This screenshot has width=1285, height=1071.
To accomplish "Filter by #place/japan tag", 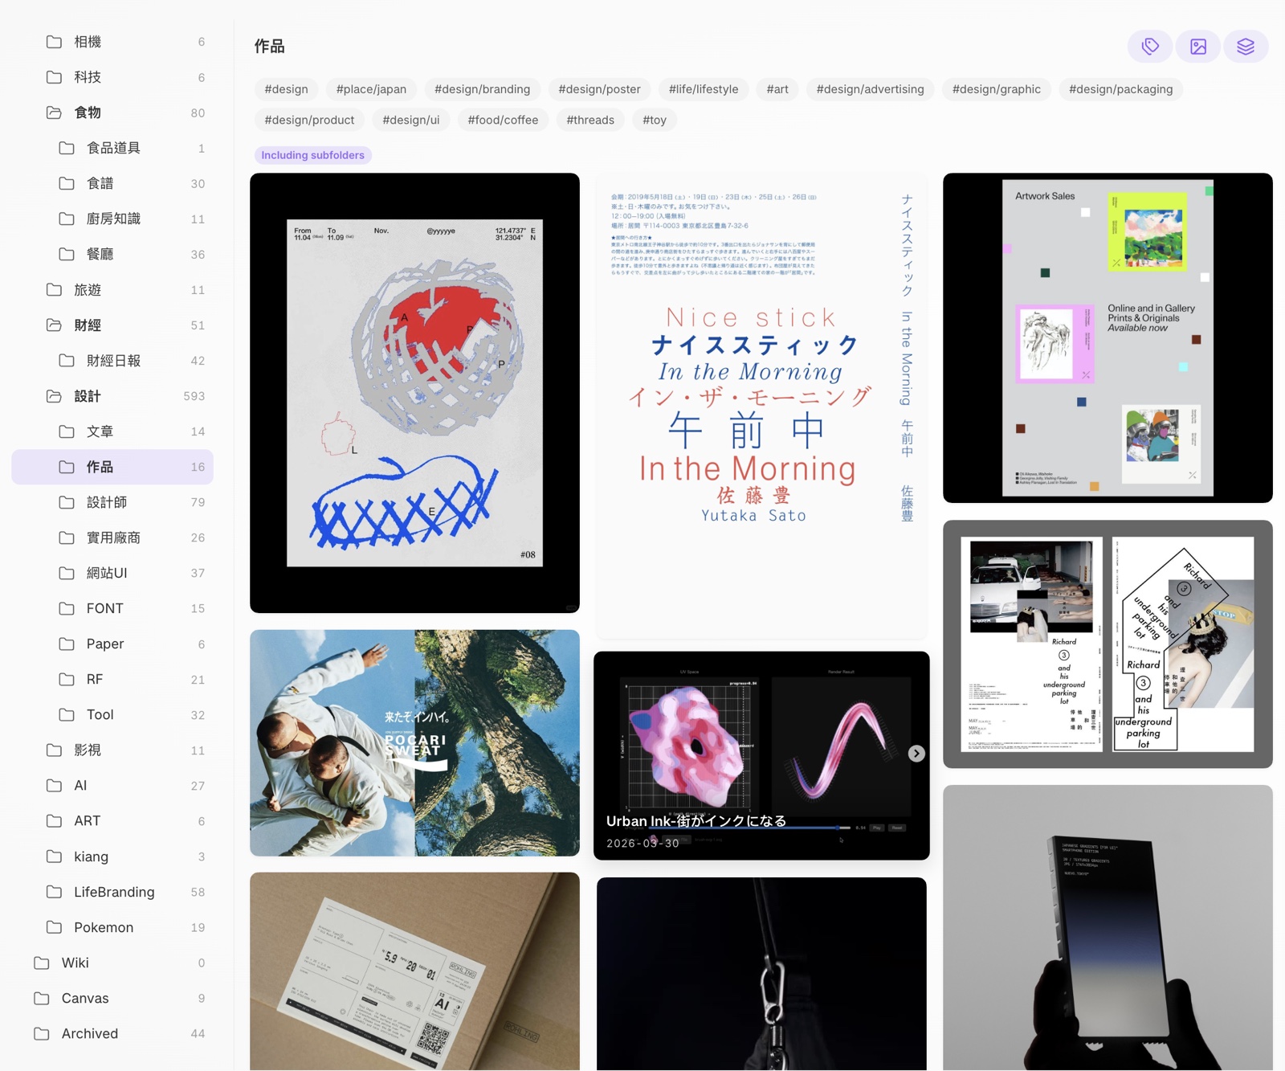I will 371,89.
